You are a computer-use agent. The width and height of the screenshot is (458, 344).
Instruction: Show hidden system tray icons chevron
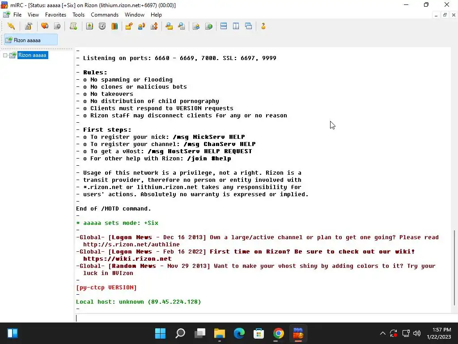click(383, 333)
